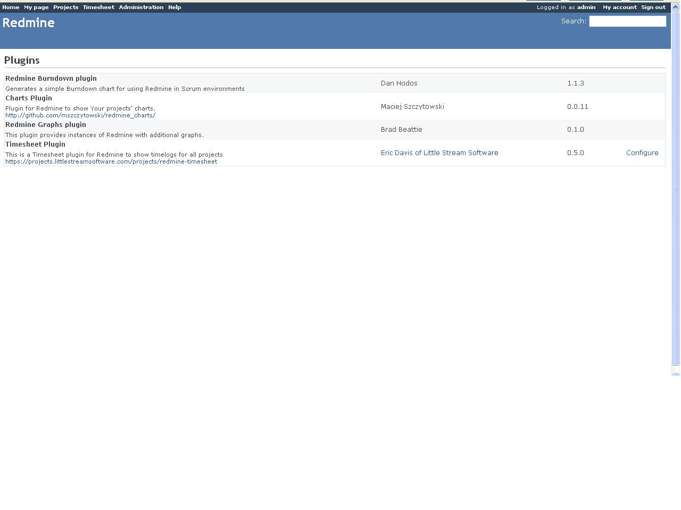Click author Brad Beattie
The width and height of the screenshot is (681, 510).
pos(402,130)
